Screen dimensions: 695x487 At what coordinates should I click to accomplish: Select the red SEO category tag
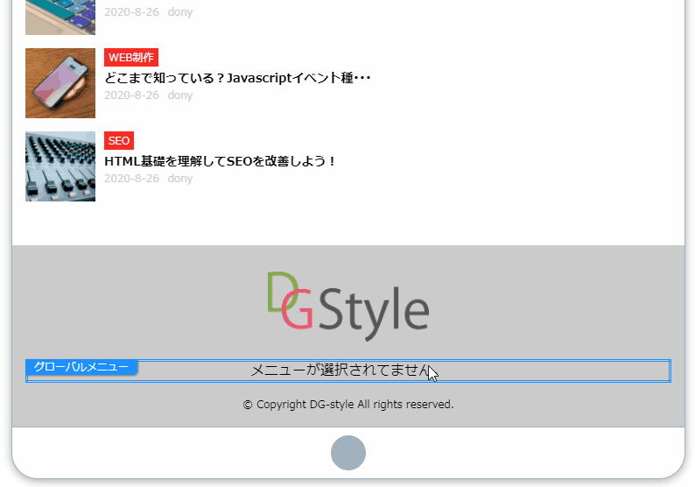coord(119,140)
